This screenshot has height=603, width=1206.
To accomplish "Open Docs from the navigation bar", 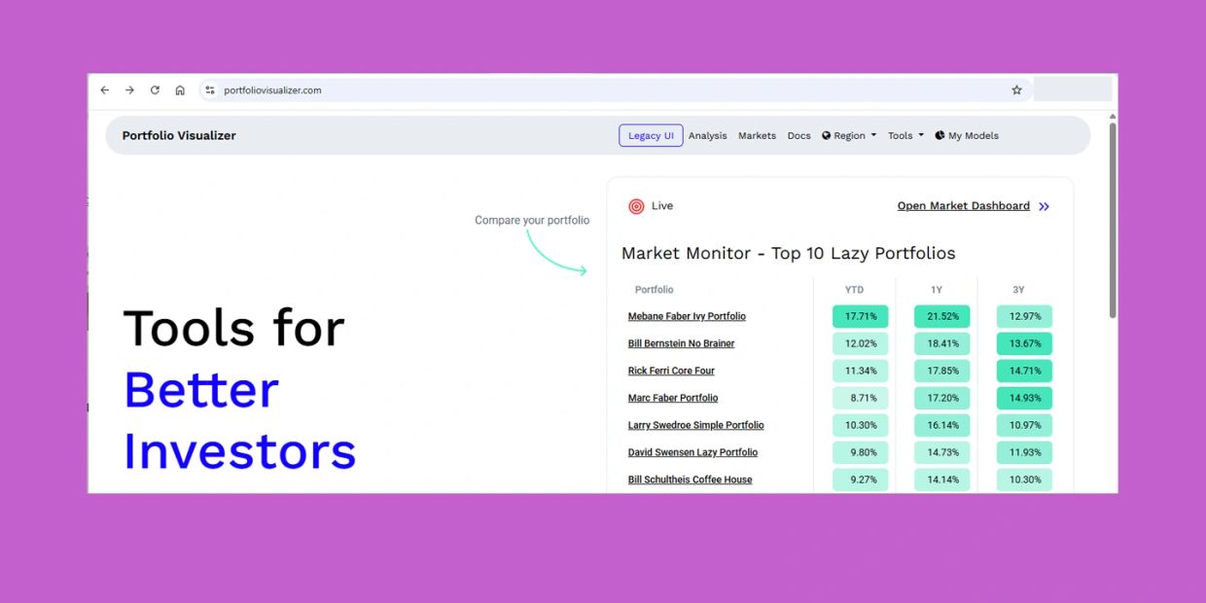I will (798, 136).
